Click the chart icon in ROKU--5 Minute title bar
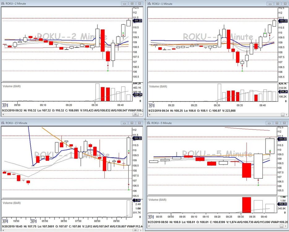The image size is (289, 232). (149, 123)
